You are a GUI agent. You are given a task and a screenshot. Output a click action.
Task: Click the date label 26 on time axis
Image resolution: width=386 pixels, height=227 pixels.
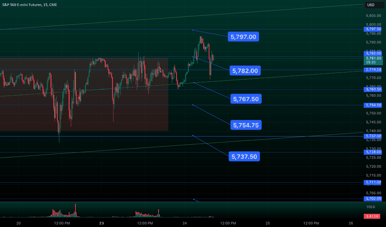pos(351,223)
